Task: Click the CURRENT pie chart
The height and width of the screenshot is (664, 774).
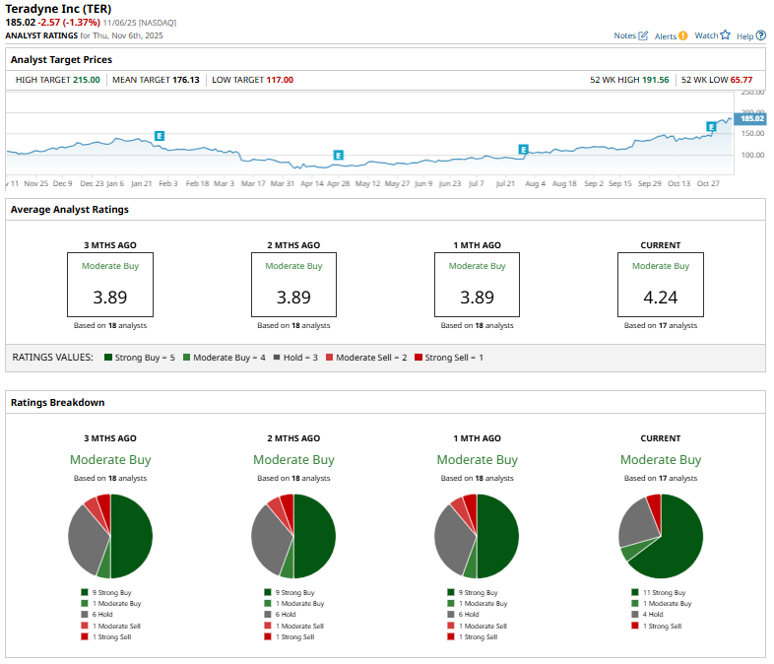Action: (x=661, y=536)
